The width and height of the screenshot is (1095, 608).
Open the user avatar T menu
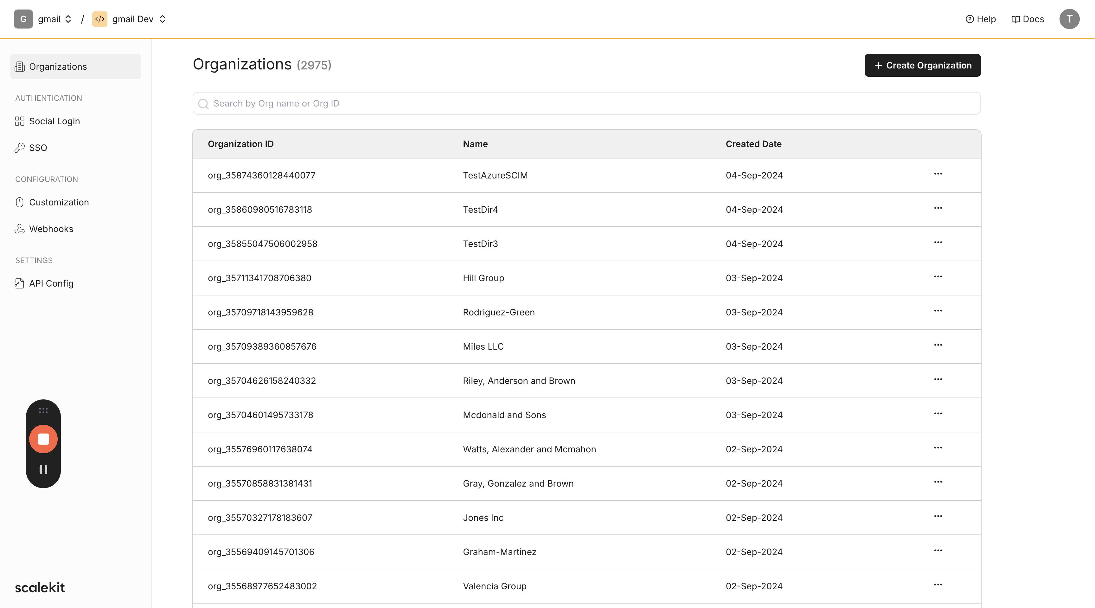[1069, 19]
